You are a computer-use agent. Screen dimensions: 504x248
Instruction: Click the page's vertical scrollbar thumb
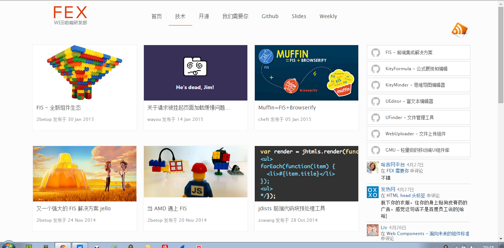(x=501, y=55)
